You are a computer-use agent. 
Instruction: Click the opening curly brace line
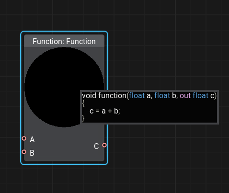83,103
